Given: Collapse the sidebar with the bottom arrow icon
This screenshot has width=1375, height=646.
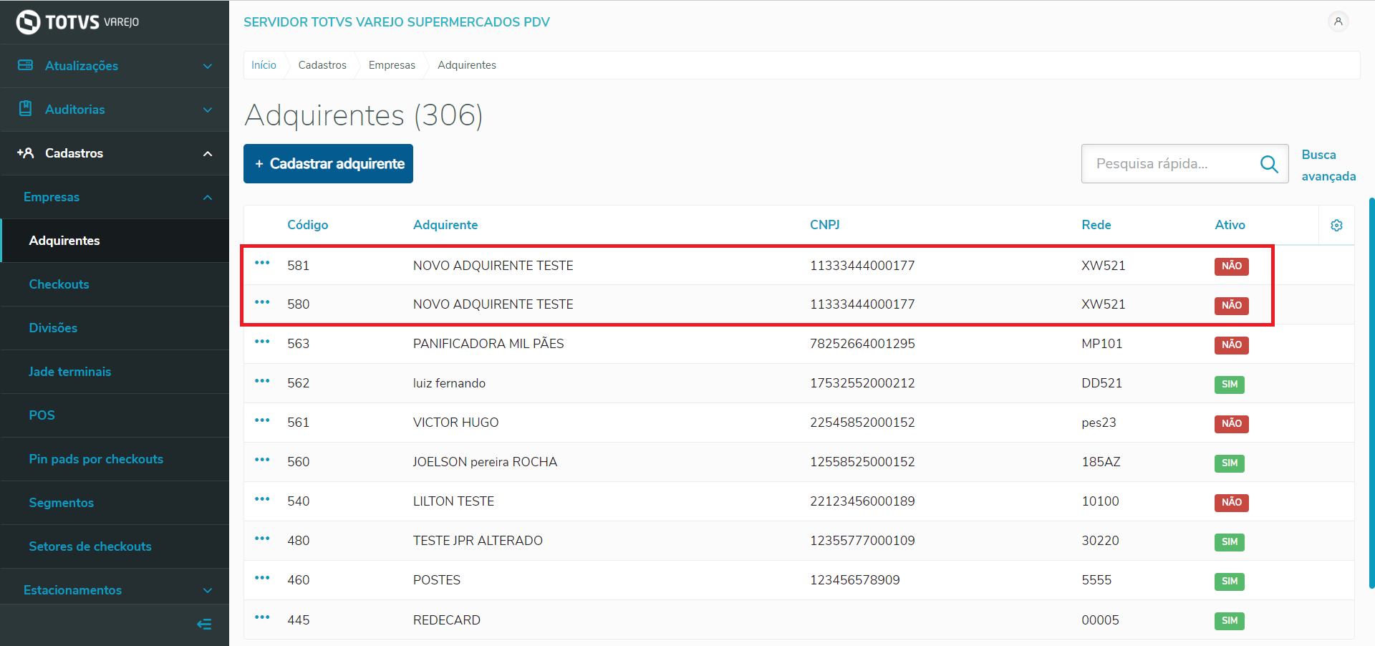Looking at the screenshot, I should [x=204, y=625].
